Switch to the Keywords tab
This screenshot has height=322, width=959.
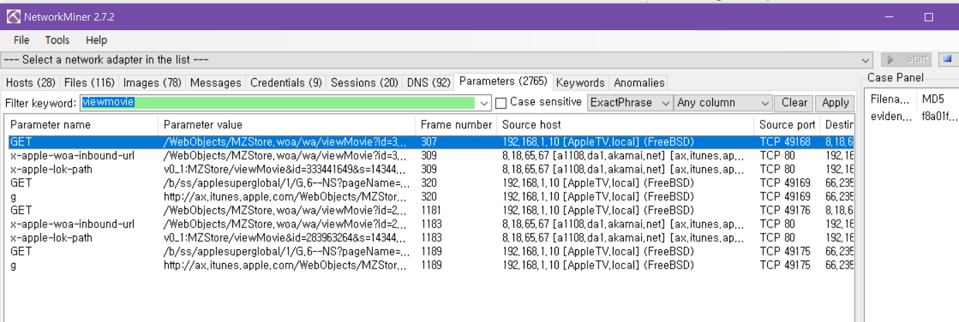[581, 83]
